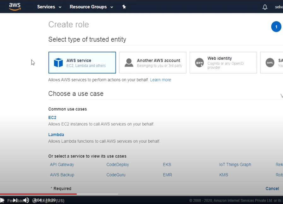Click 'Allows Lambda functions to call AWS services' text
283x204 pixels.
[x=104, y=141]
